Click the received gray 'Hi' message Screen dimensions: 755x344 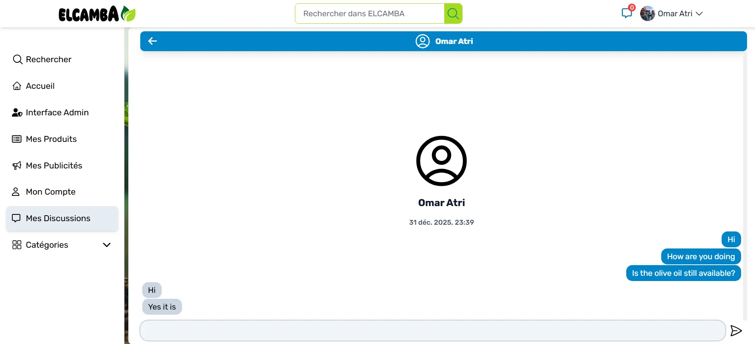[152, 290]
